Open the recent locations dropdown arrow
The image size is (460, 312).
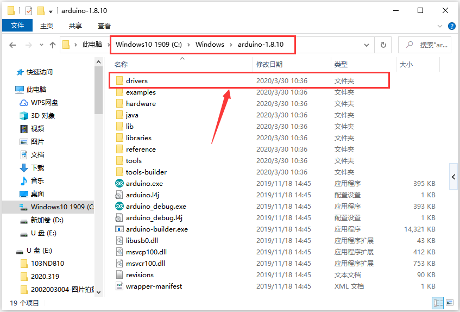click(x=41, y=45)
